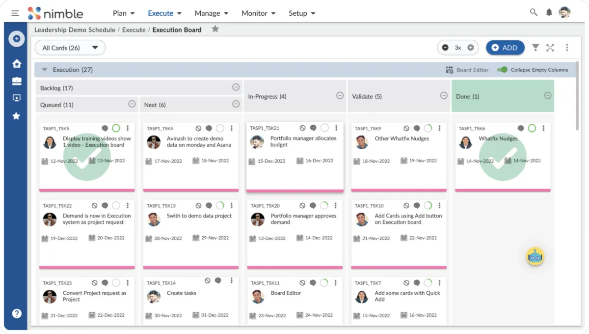Open the notifications bell
This screenshot has width=589, height=334.
pos(549,12)
